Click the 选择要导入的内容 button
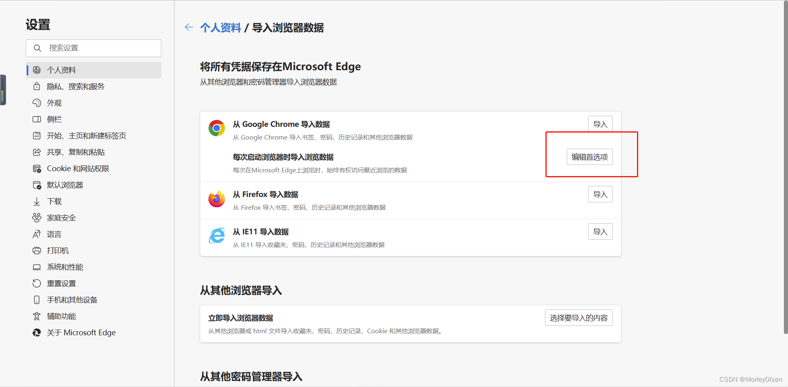The height and width of the screenshot is (387, 788). click(x=579, y=318)
